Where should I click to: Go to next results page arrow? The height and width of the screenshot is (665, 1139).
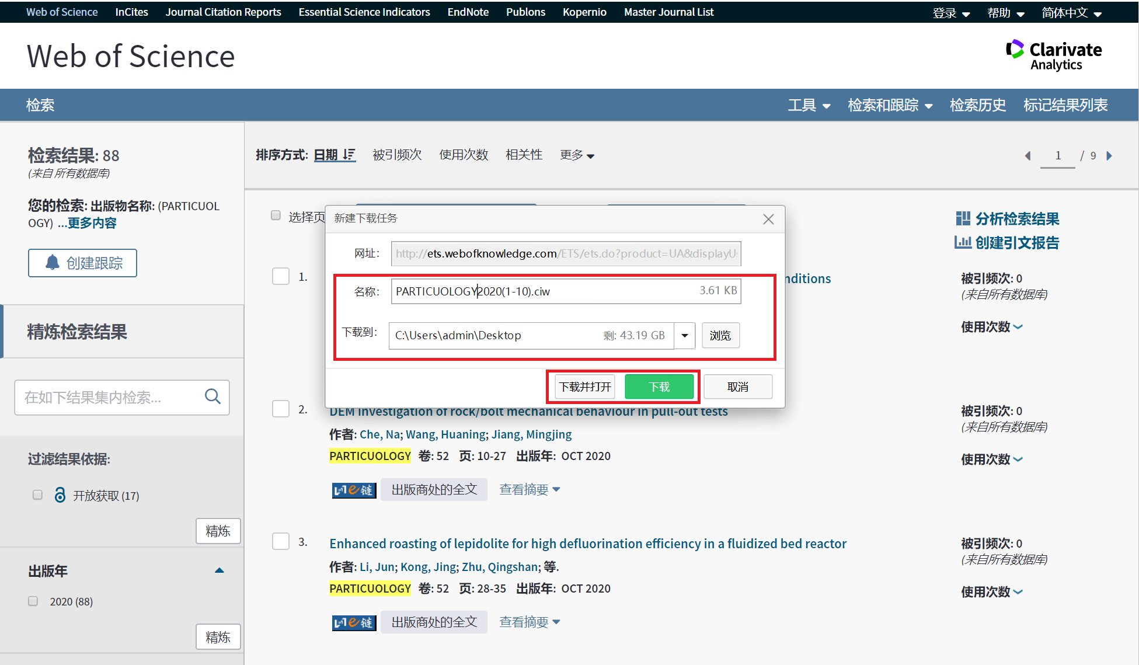(x=1109, y=155)
